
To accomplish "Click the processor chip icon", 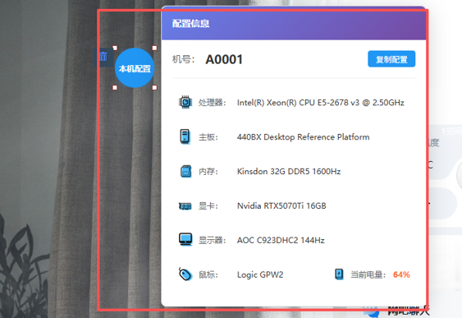I will pyautogui.click(x=185, y=103).
